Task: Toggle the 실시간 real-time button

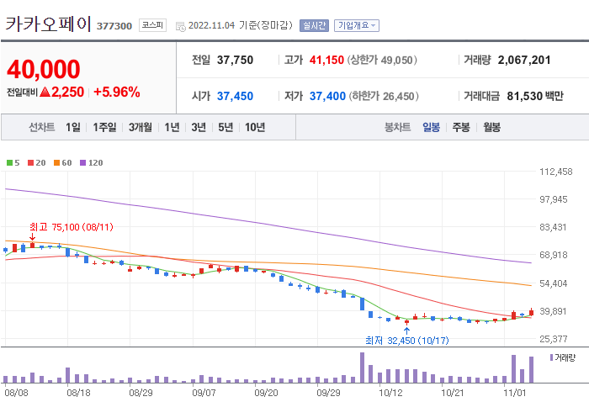Action: tap(314, 25)
